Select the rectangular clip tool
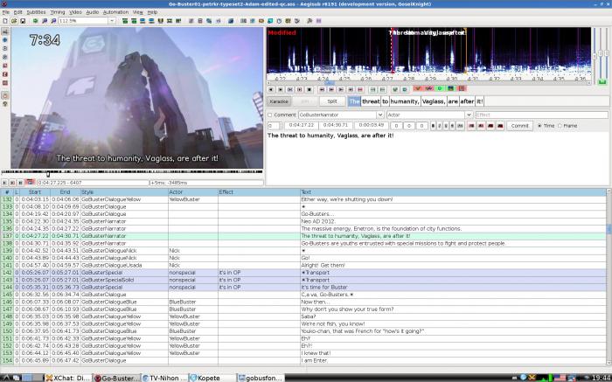The height and width of the screenshot is (382, 612). coord(5,74)
